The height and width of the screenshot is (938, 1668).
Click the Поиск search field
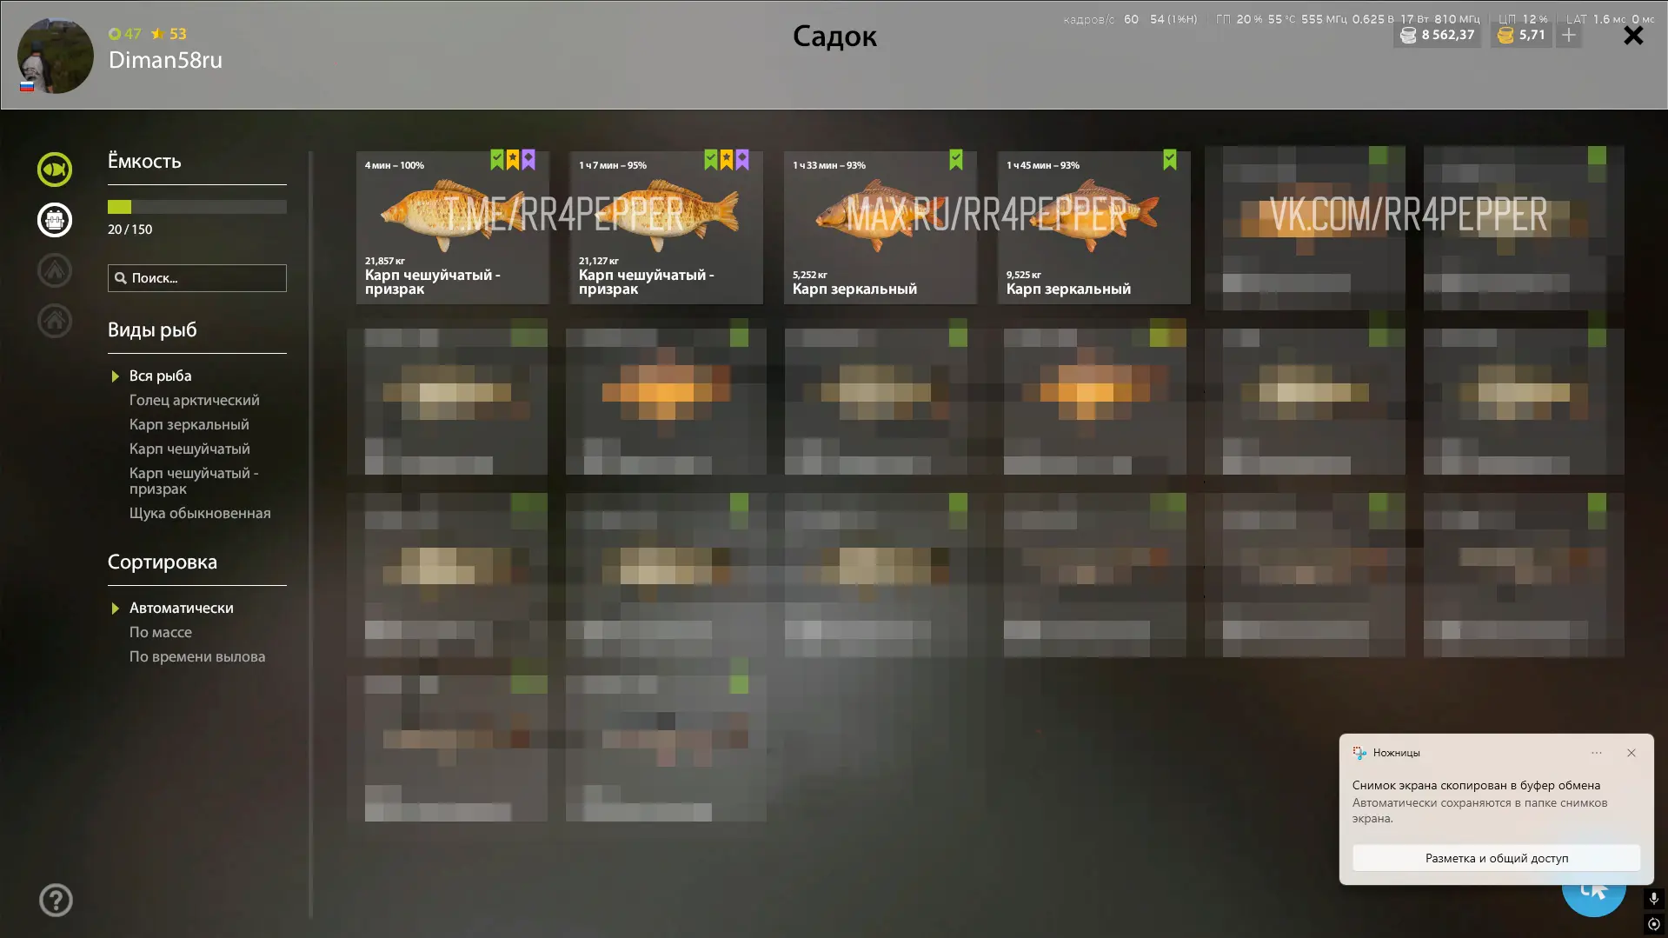(x=197, y=278)
